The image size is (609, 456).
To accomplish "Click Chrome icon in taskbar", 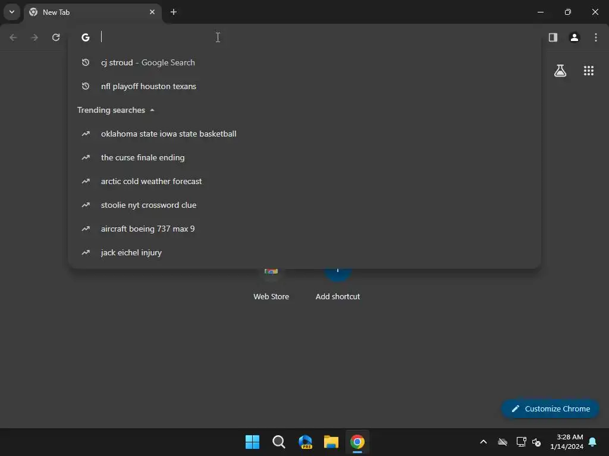I will click(357, 442).
